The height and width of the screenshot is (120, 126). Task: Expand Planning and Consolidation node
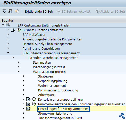8,48
